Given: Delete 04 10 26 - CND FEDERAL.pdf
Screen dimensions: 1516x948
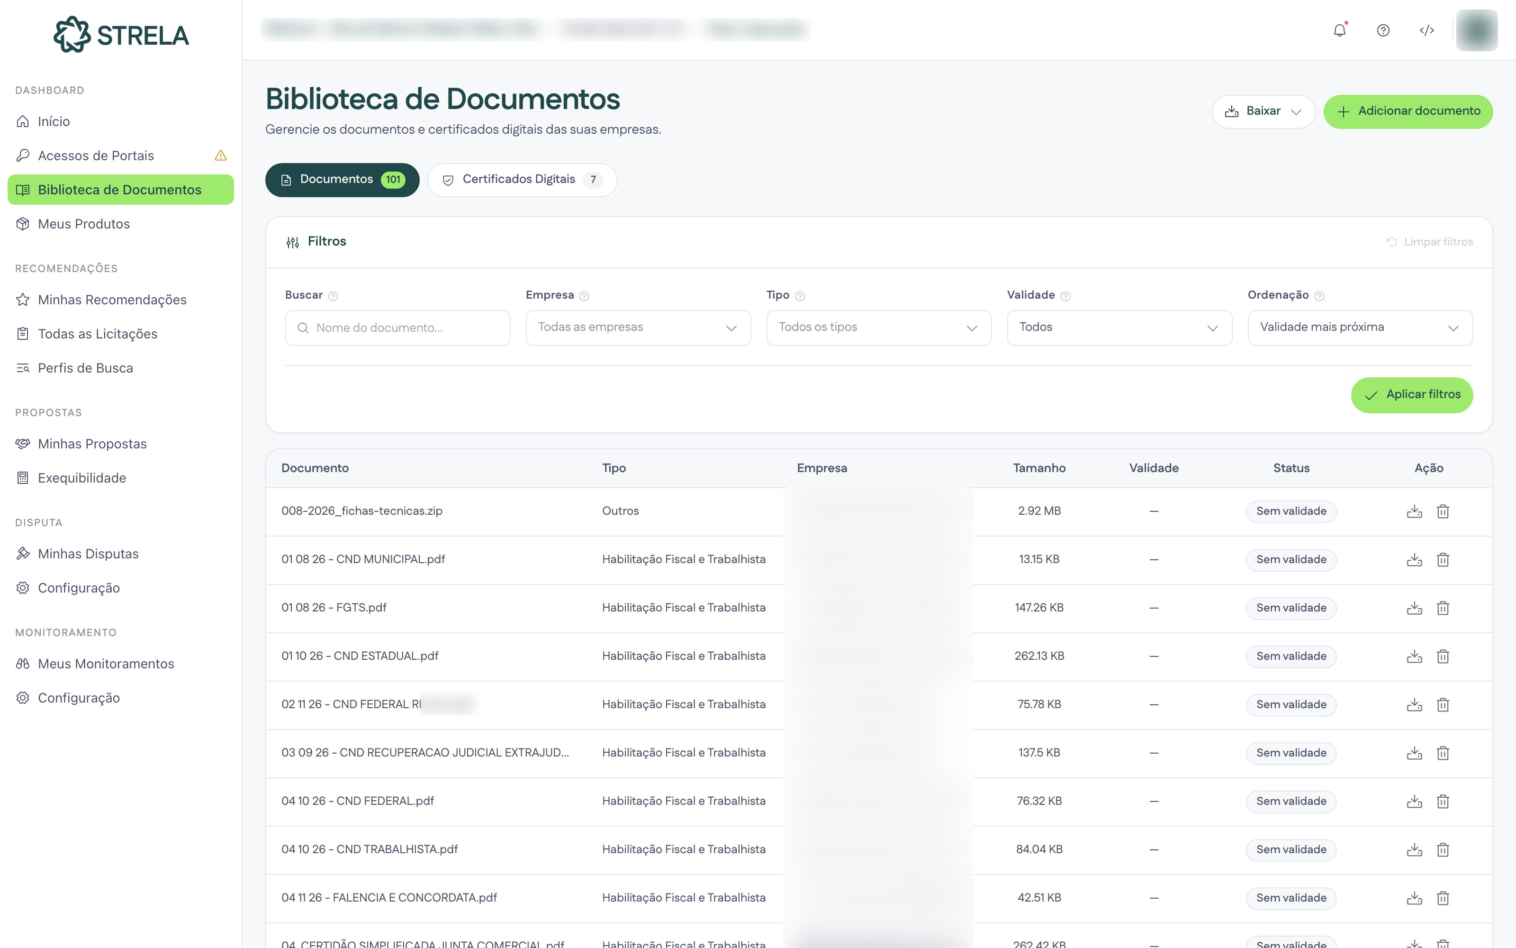Looking at the screenshot, I should 1443,801.
